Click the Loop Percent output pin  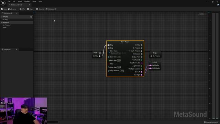pos(141,66)
